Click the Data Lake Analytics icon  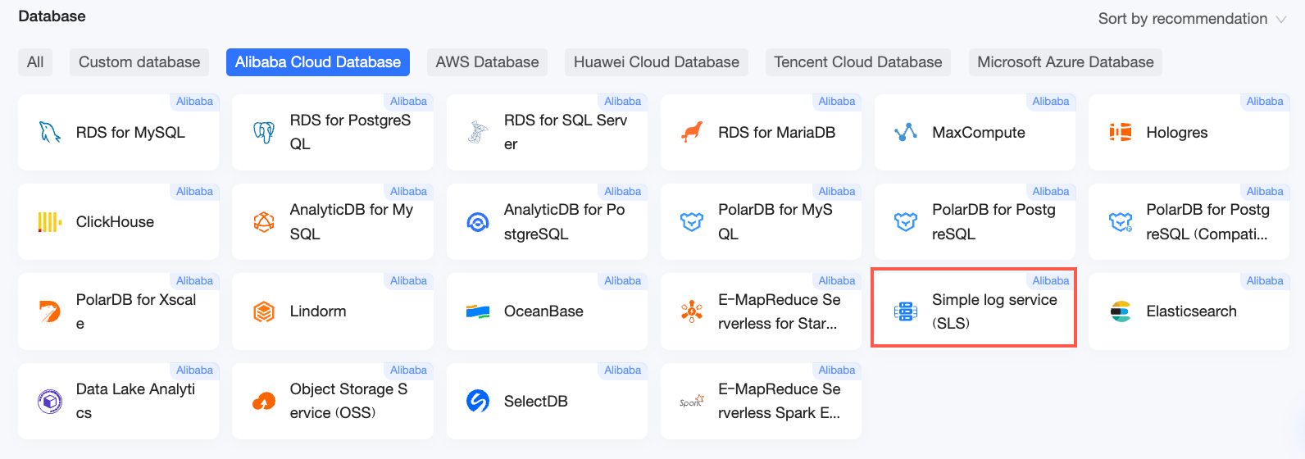[49, 401]
